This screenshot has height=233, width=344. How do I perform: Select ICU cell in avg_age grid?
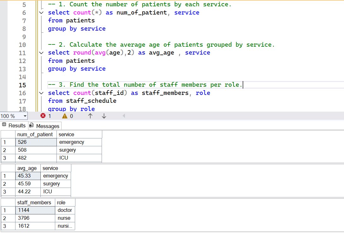56,192
